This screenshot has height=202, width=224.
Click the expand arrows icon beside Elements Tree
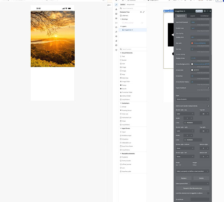click(x=144, y=12)
